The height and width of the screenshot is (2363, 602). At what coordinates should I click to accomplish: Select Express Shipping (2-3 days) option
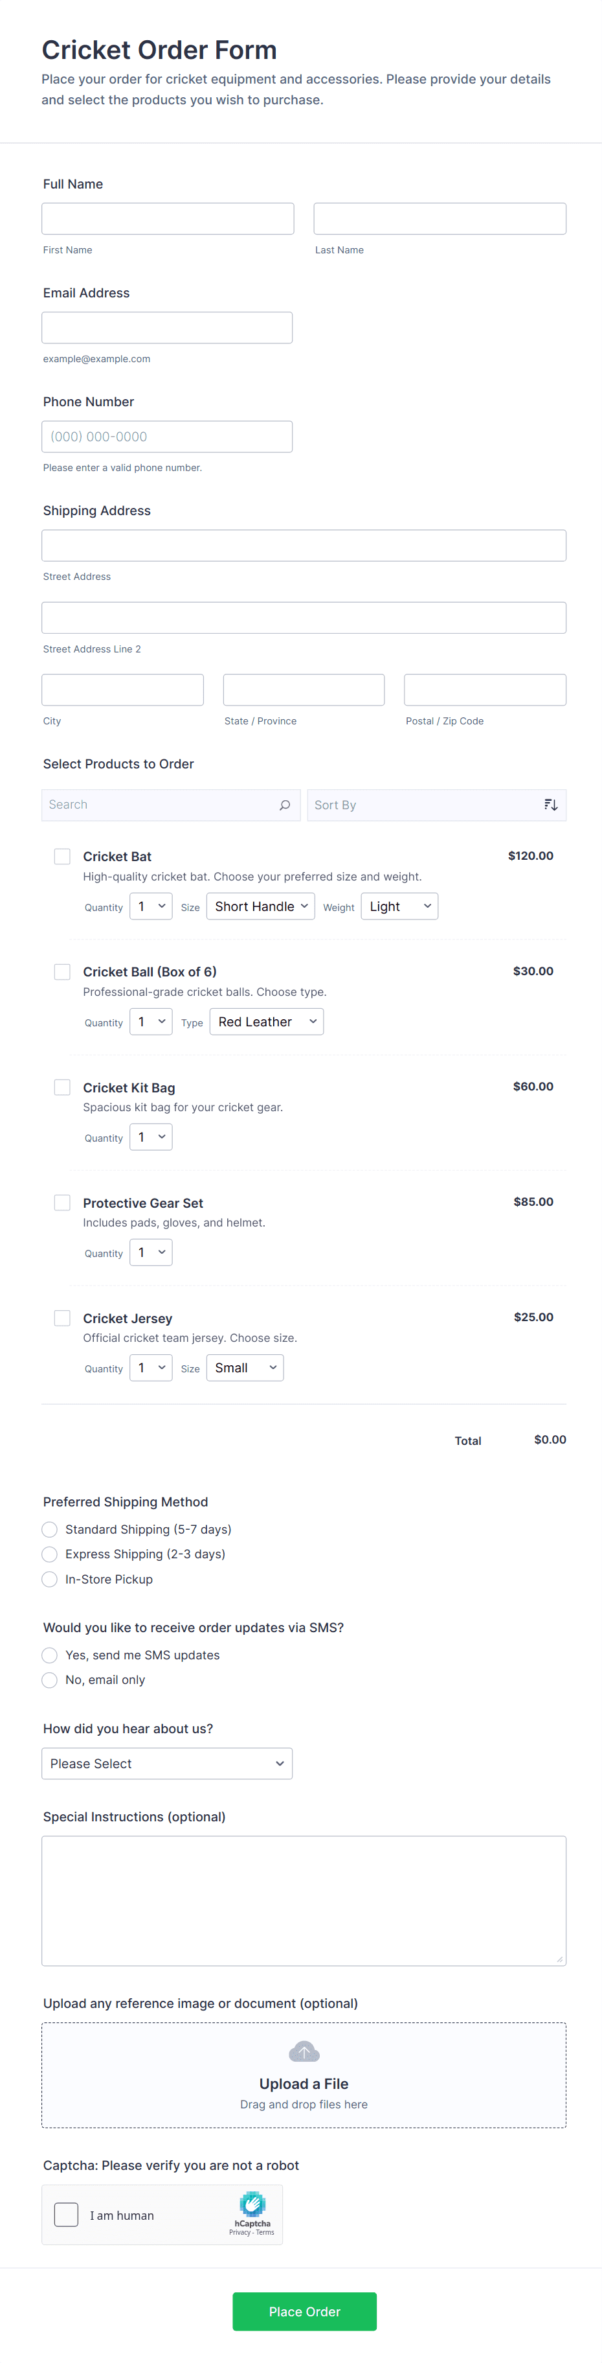tap(50, 1554)
